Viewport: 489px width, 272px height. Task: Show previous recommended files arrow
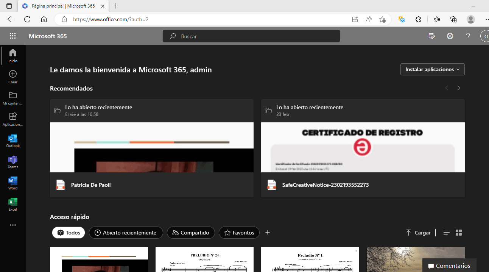(x=447, y=88)
